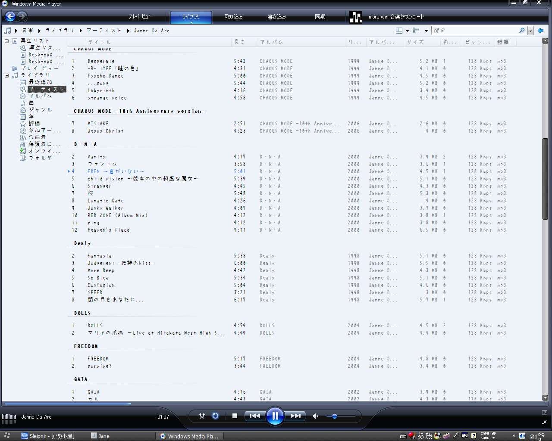The image size is (552, 441).
Task: Open the 取り込み tab
Action: [x=234, y=17]
